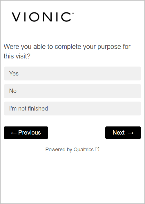The width and height of the screenshot is (145, 204).
Task: Click the Vionic logo
Action: pos(43,17)
